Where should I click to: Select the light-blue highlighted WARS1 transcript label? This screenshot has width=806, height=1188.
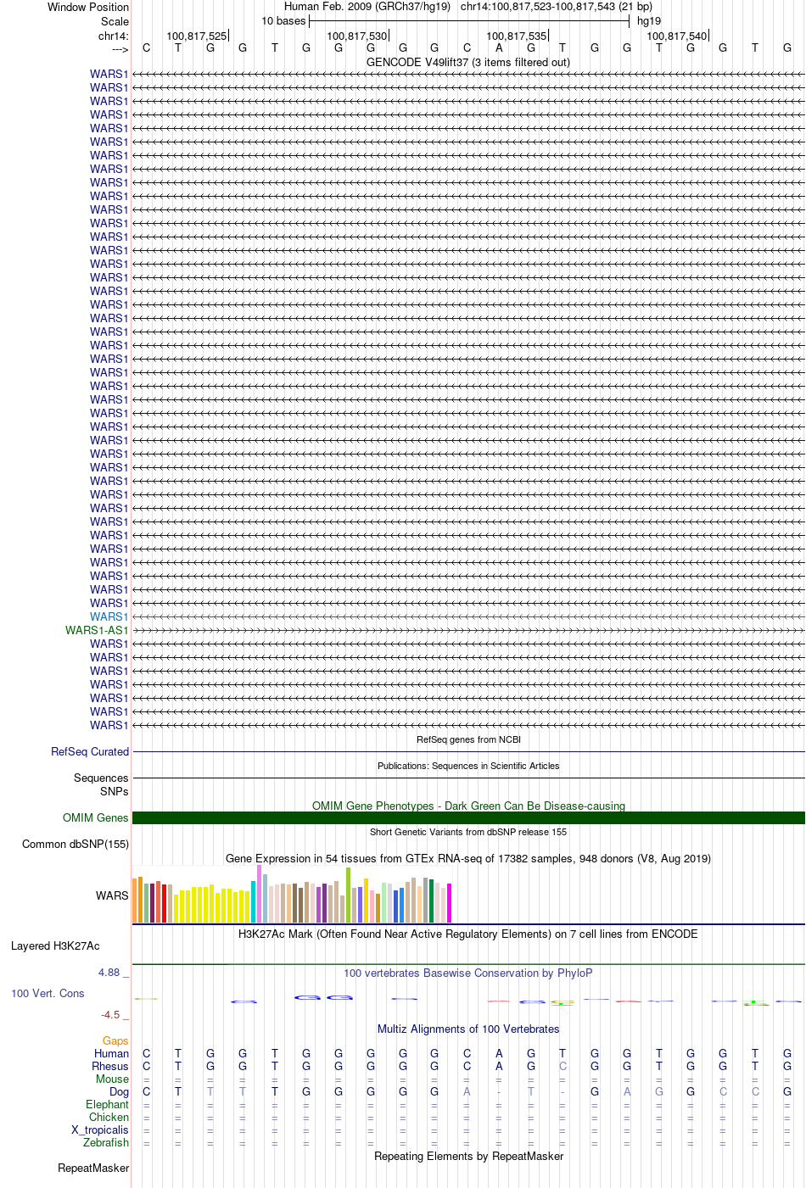click(x=109, y=616)
